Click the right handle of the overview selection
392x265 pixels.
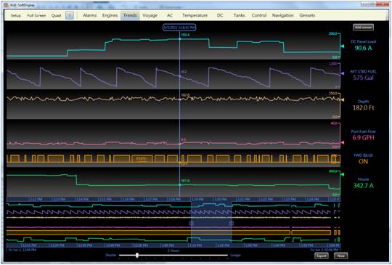point(232,223)
